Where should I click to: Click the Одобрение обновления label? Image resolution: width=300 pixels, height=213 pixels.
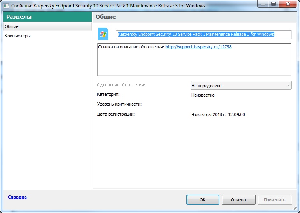(121, 85)
